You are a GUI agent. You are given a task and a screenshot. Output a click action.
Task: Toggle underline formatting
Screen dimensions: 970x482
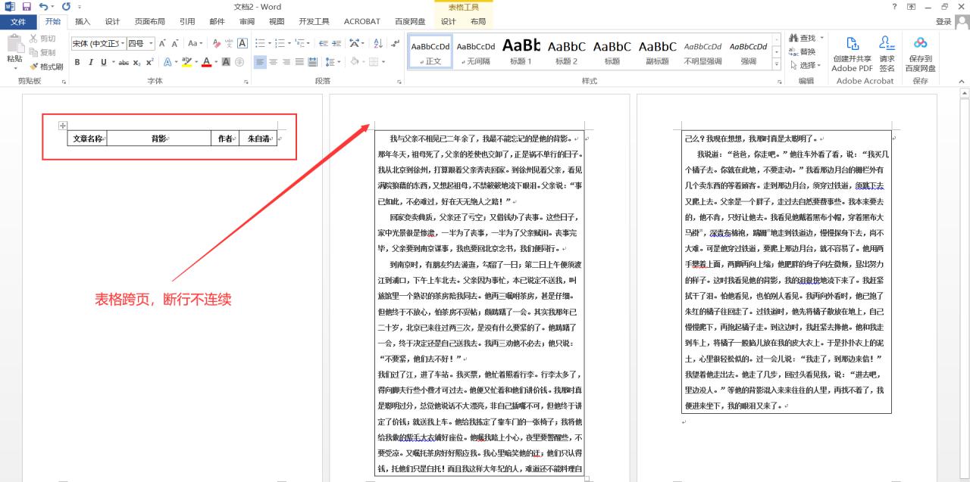click(x=102, y=62)
